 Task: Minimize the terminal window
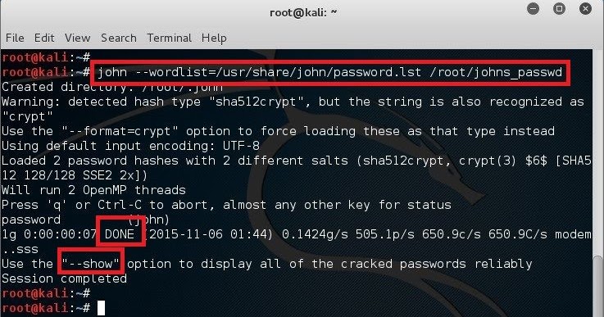click(x=534, y=8)
